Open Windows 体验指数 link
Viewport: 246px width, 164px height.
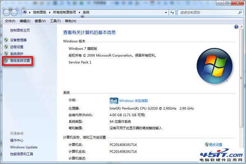click(134, 101)
